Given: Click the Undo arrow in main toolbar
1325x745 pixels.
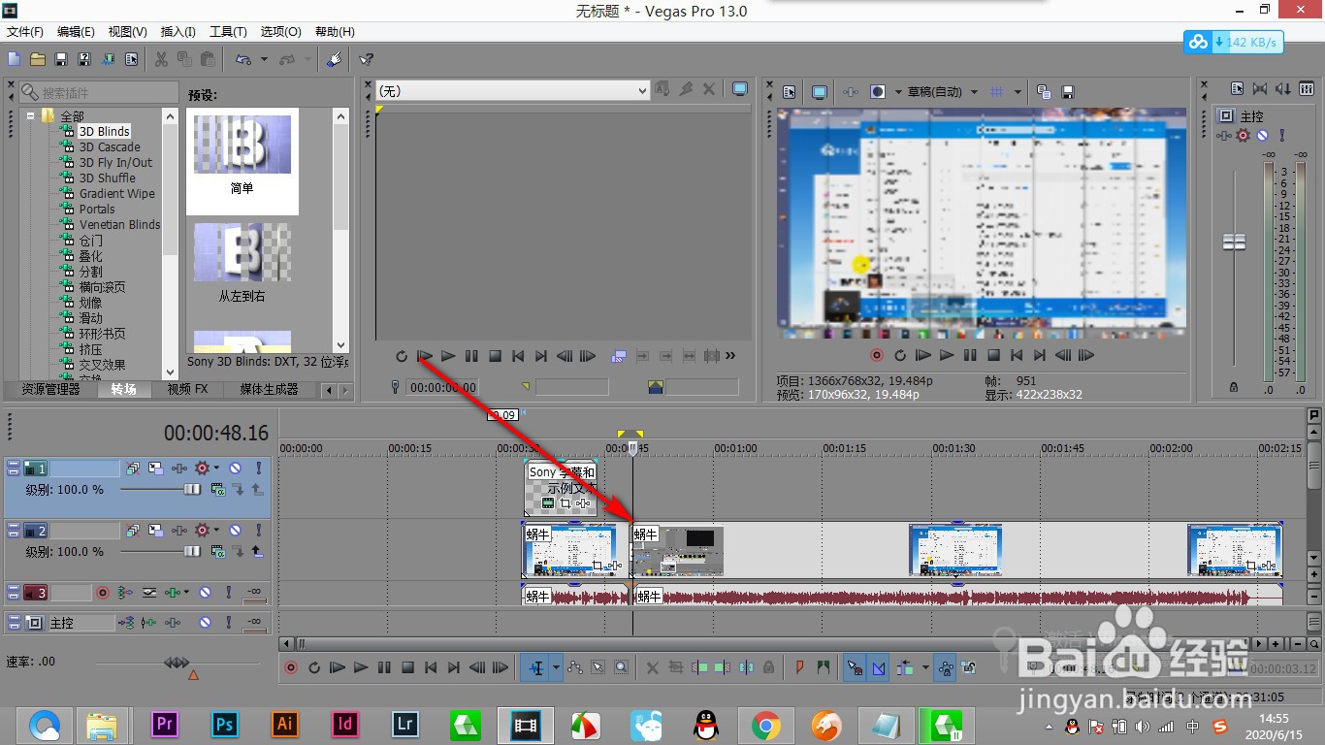Looking at the screenshot, I should coord(242,59).
